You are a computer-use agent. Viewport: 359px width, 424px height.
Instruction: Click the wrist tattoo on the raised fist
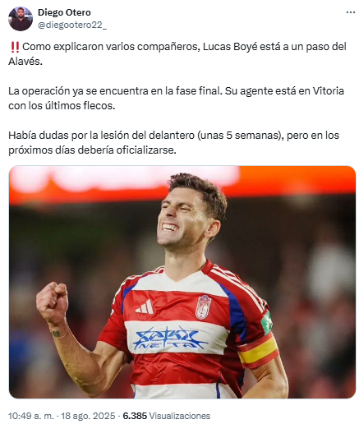coord(56,334)
